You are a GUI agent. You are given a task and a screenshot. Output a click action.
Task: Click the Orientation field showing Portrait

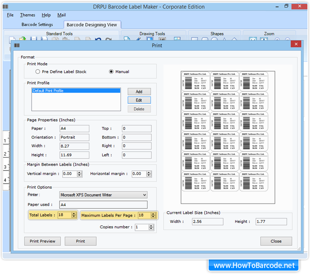(74, 137)
